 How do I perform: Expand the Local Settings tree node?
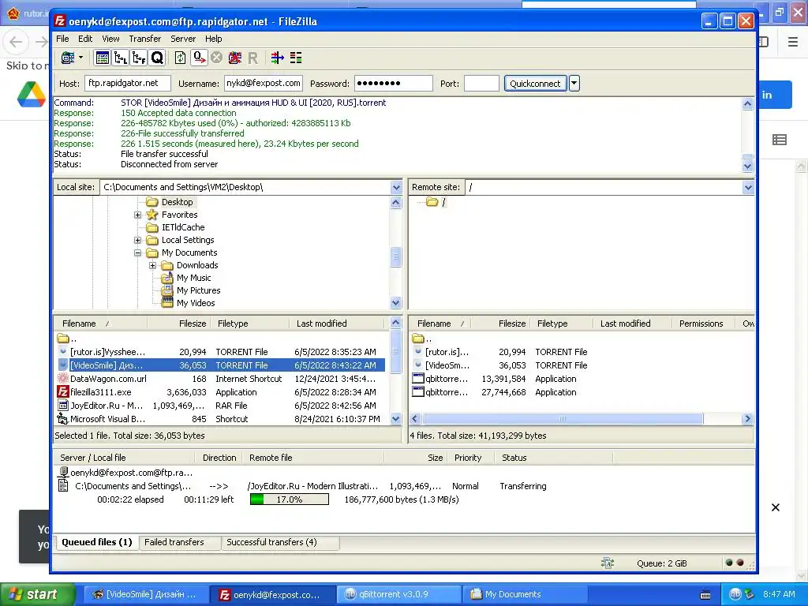click(x=137, y=240)
